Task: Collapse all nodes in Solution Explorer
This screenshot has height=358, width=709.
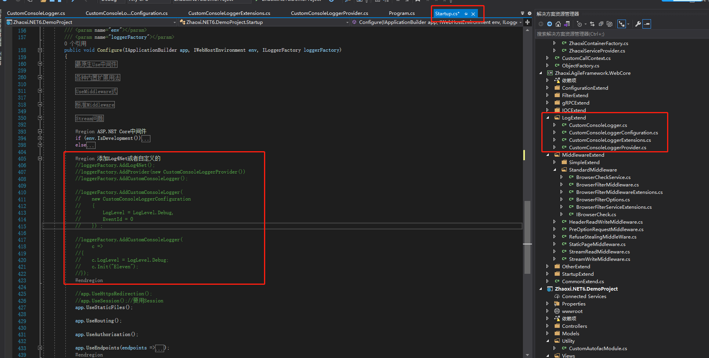Action: 601,24
